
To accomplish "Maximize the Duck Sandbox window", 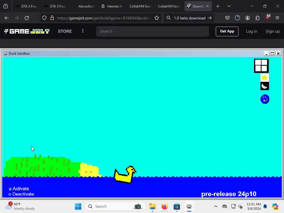I will click(272, 54).
